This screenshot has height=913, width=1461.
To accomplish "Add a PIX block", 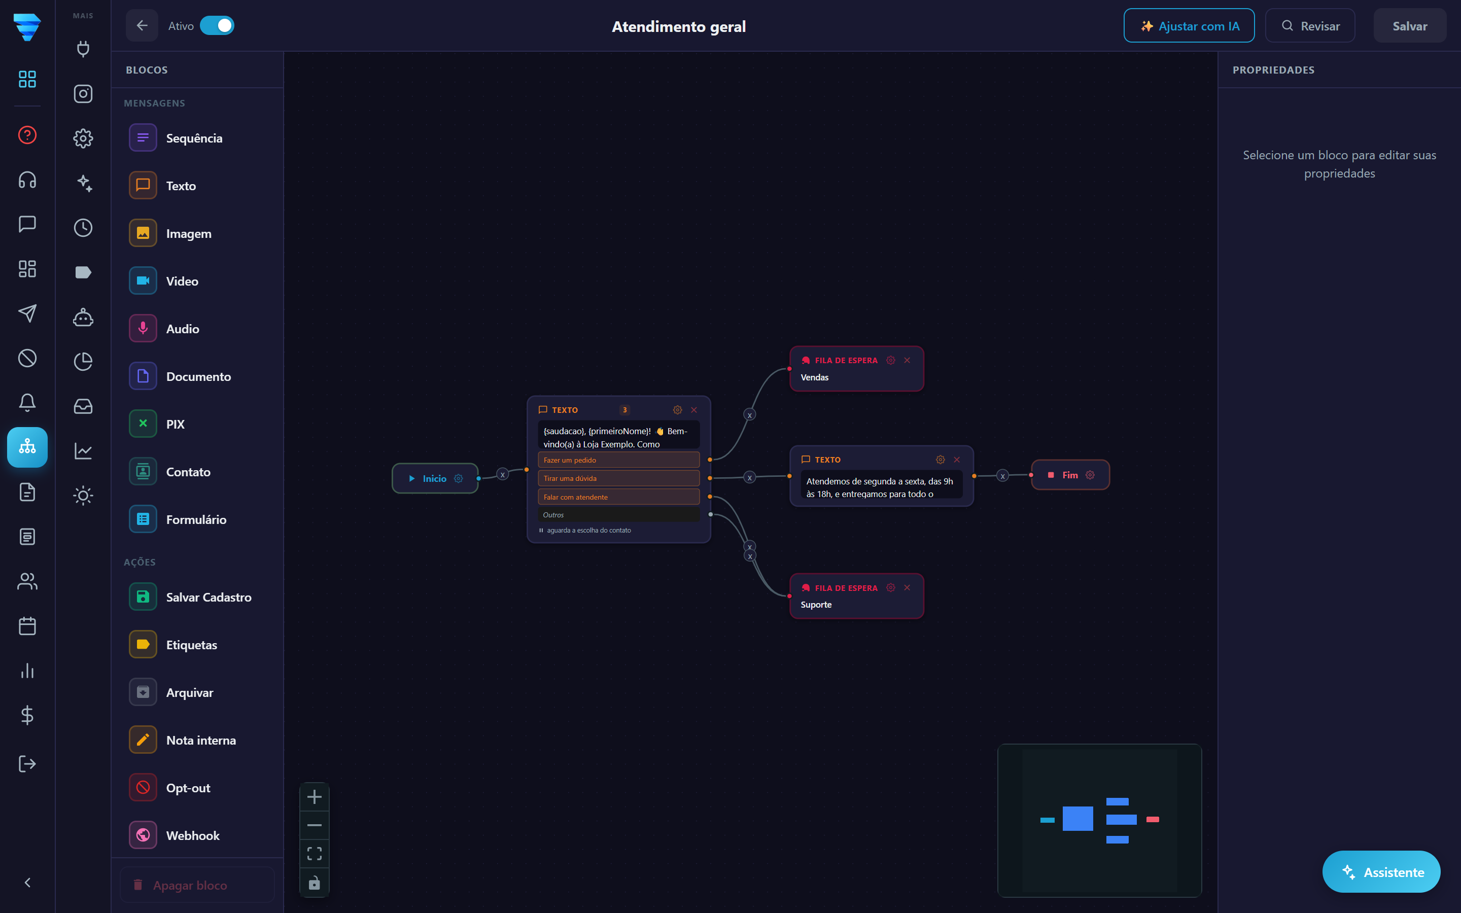I will coord(197,424).
